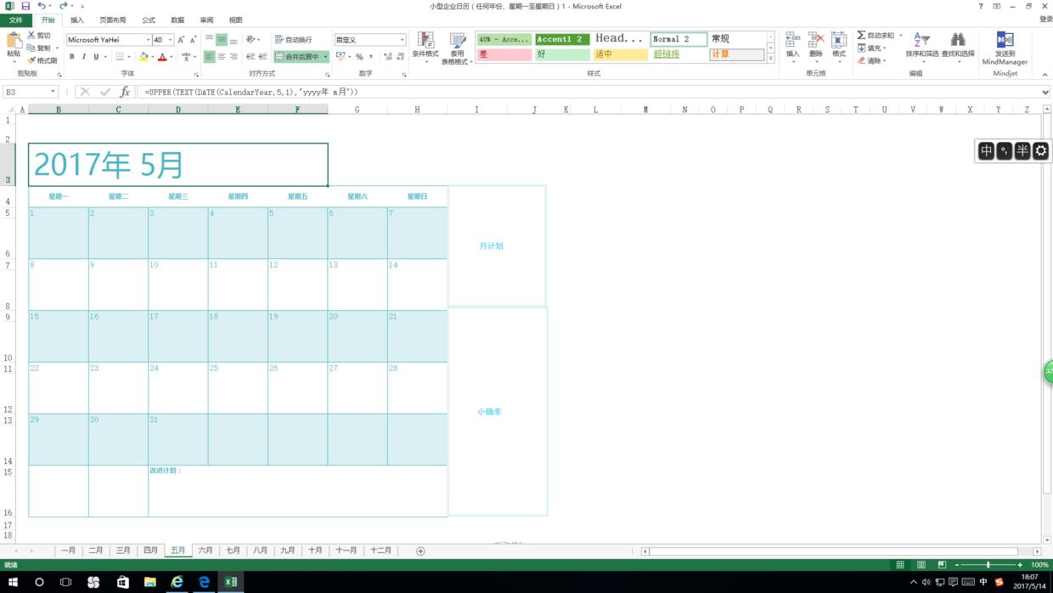Apply the 好 (Good) cell style
This screenshot has height=593, width=1053.
coord(562,54)
